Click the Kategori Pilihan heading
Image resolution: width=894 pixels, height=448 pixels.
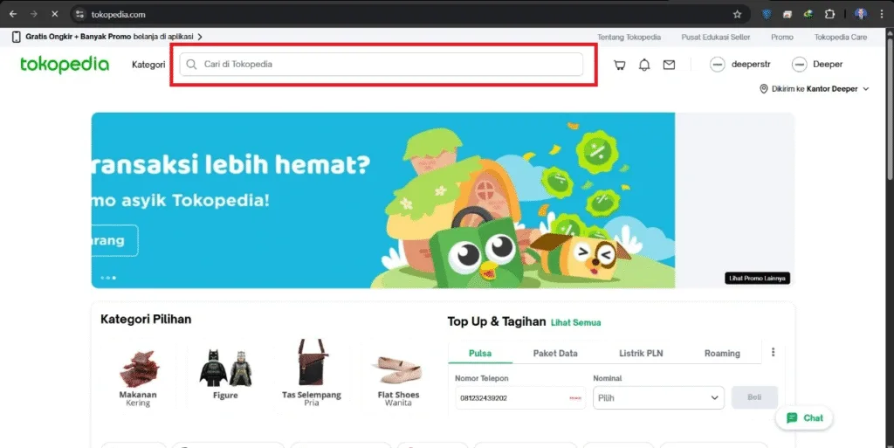[x=146, y=319]
